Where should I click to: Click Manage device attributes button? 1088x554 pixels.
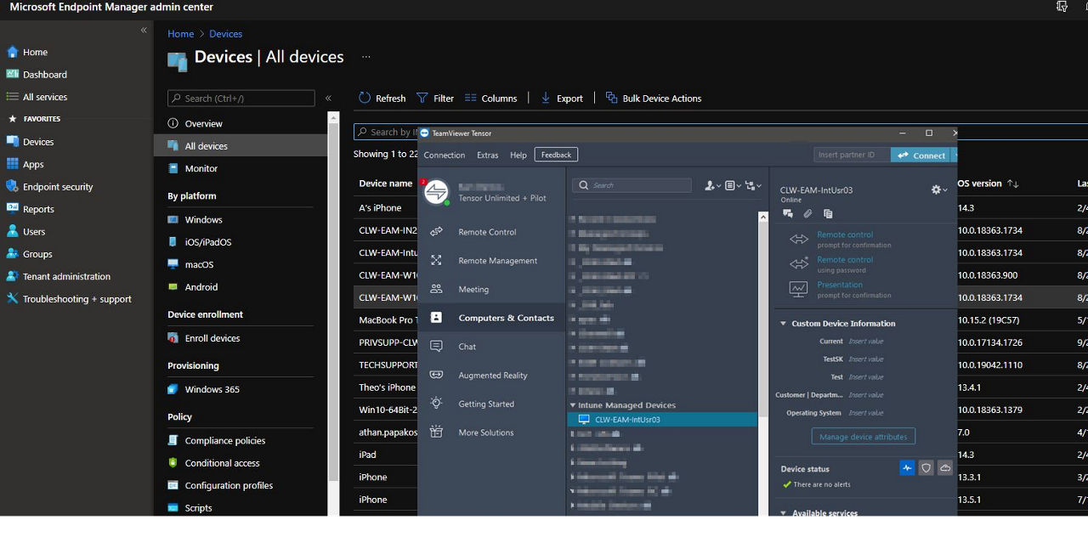point(863,437)
